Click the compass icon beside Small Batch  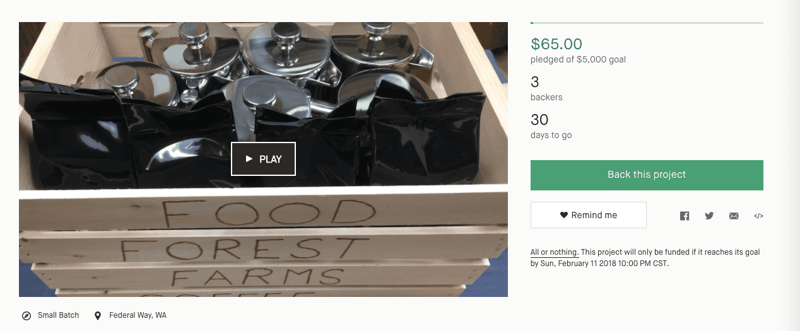click(26, 315)
